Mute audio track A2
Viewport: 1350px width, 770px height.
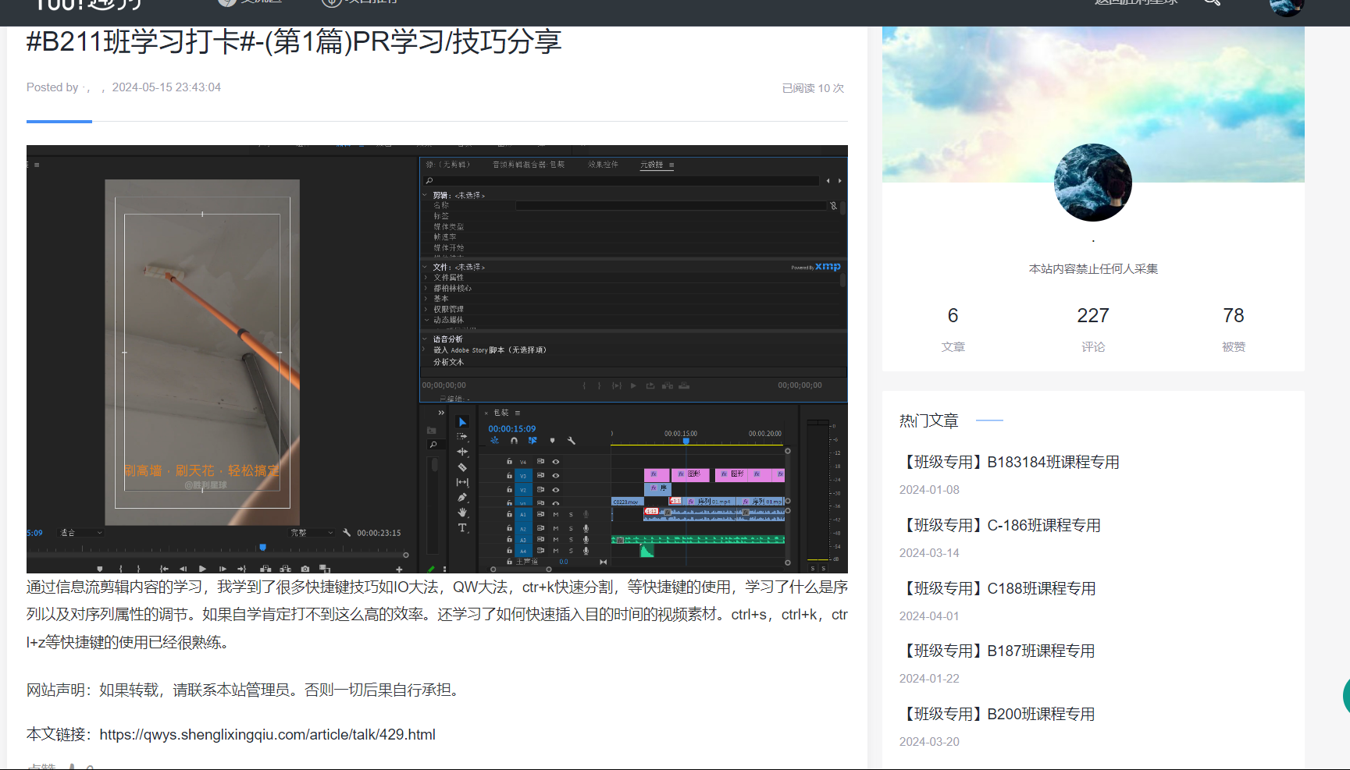tap(556, 528)
